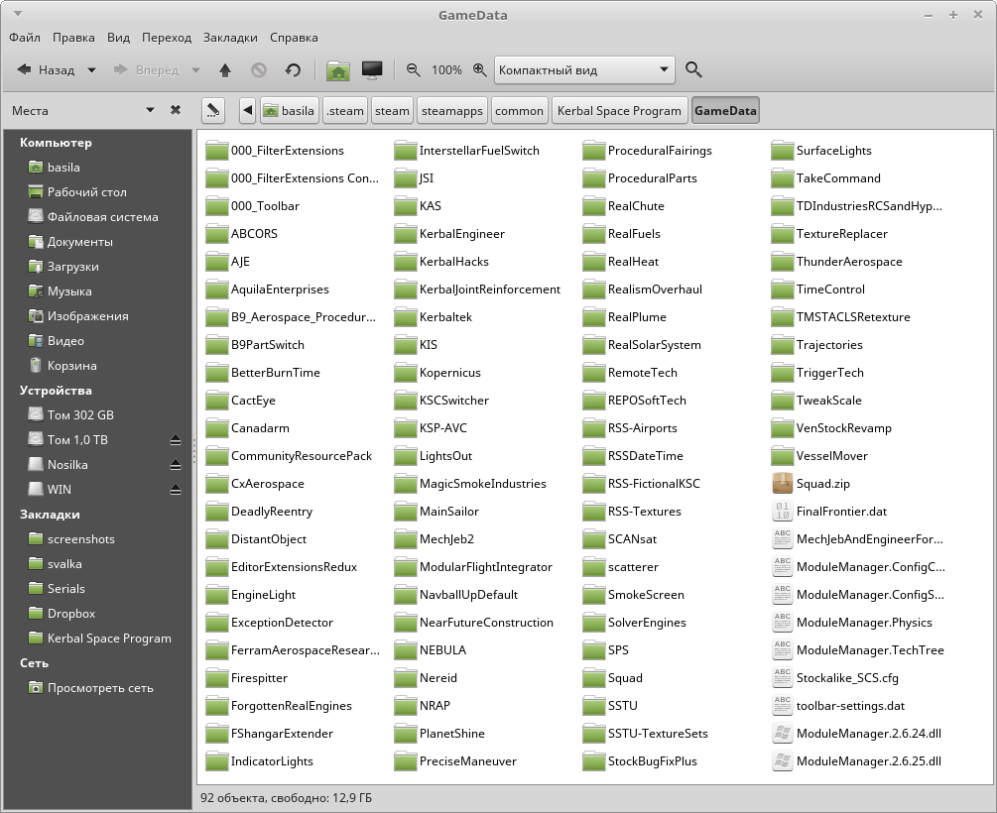Open the Вперёд history dropdown arrow
997x813 pixels.
coord(195,70)
